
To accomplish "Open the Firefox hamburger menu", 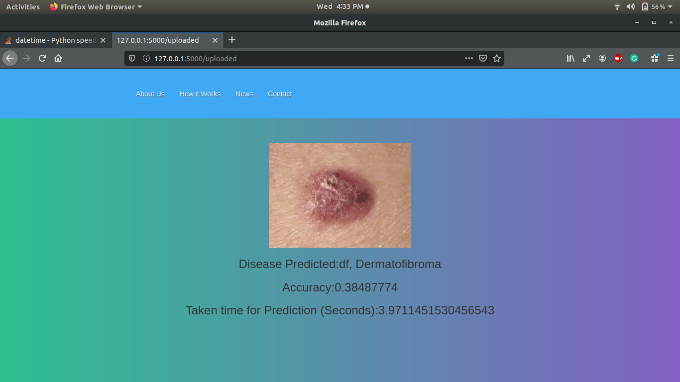I will (x=671, y=58).
